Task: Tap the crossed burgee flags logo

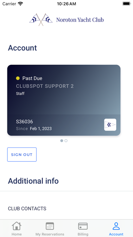Action: pyautogui.click(x=41, y=20)
